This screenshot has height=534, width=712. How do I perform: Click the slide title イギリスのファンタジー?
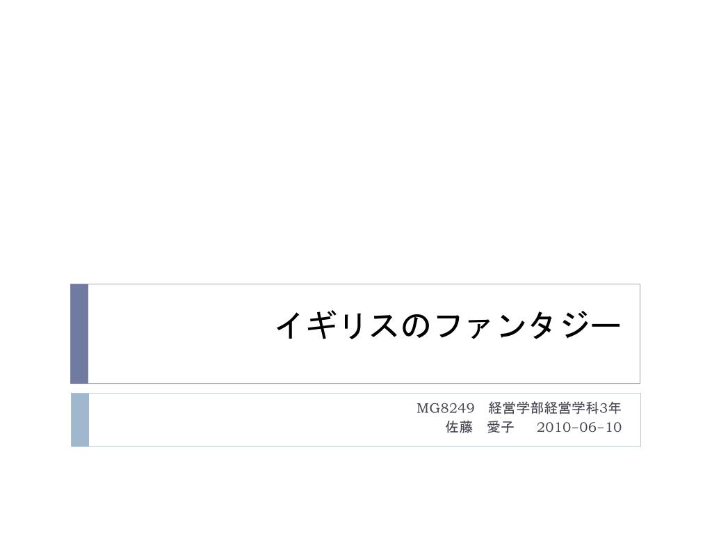[448, 325]
